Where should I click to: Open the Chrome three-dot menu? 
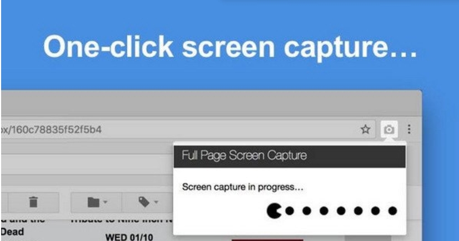[x=410, y=129]
